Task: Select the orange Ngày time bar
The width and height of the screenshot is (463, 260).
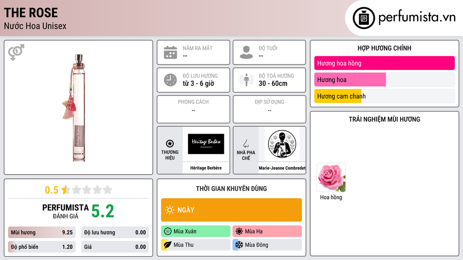Action: coord(231,210)
